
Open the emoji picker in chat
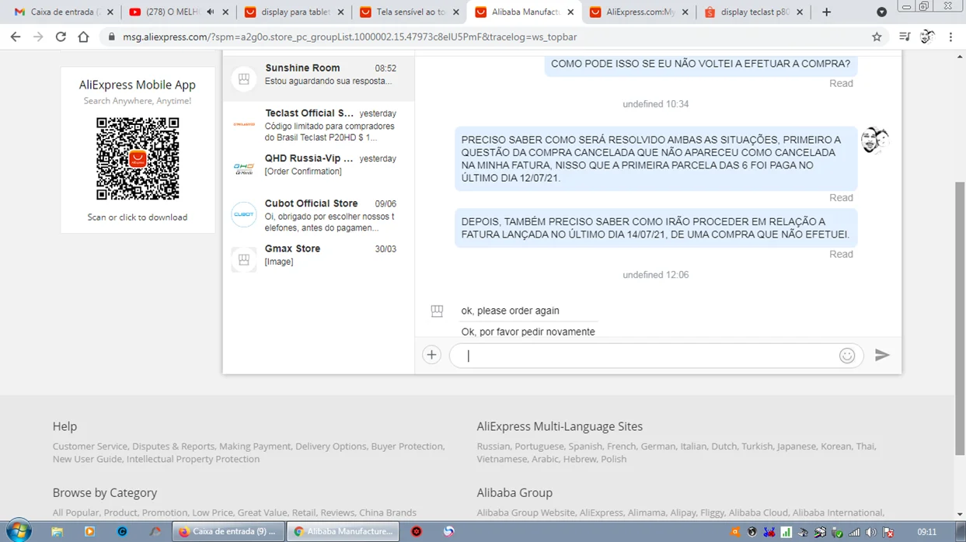[x=847, y=355]
